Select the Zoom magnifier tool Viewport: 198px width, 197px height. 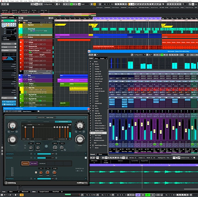(148, 4)
